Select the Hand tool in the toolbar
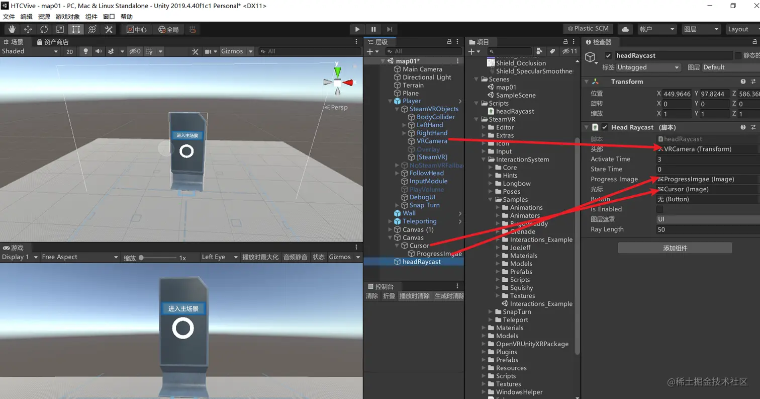Image resolution: width=760 pixels, height=399 pixels. pyautogui.click(x=12, y=29)
